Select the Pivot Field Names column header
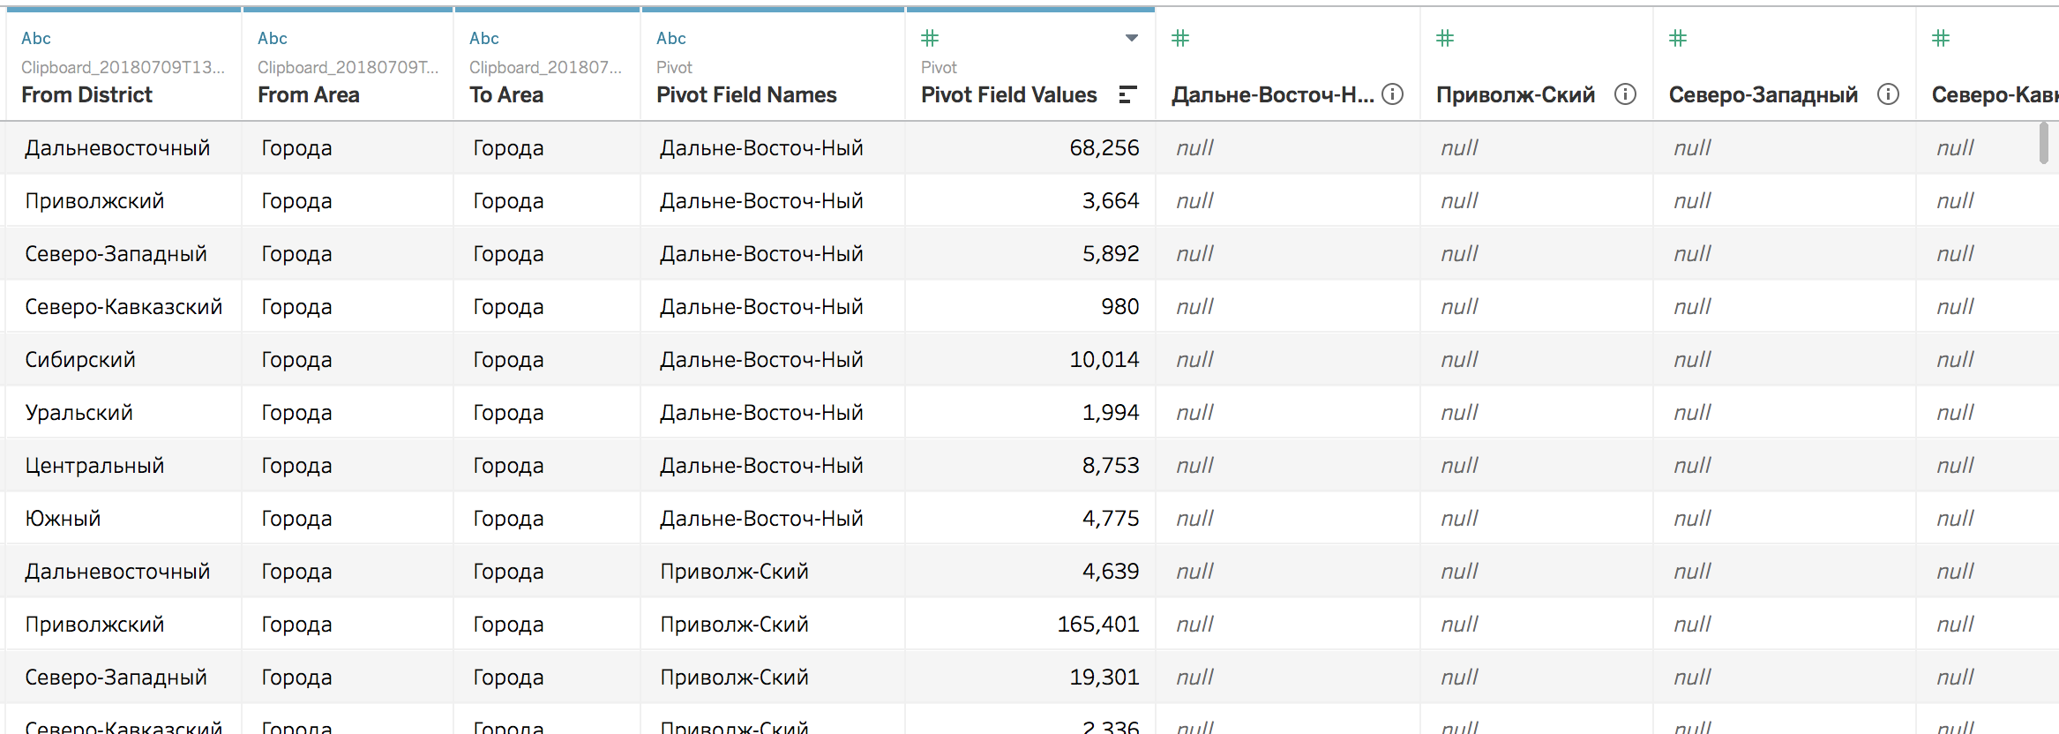 tap(746, 94)
